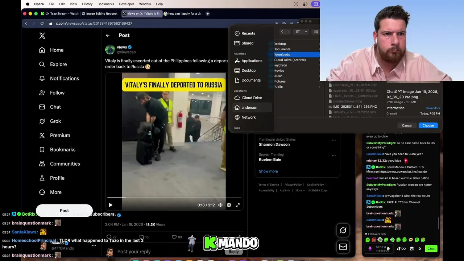Image resolution: width=464 pixels, height=261 pixels.
Task: Open Notifications in the X sidebar
Action: tap(59, 78)
